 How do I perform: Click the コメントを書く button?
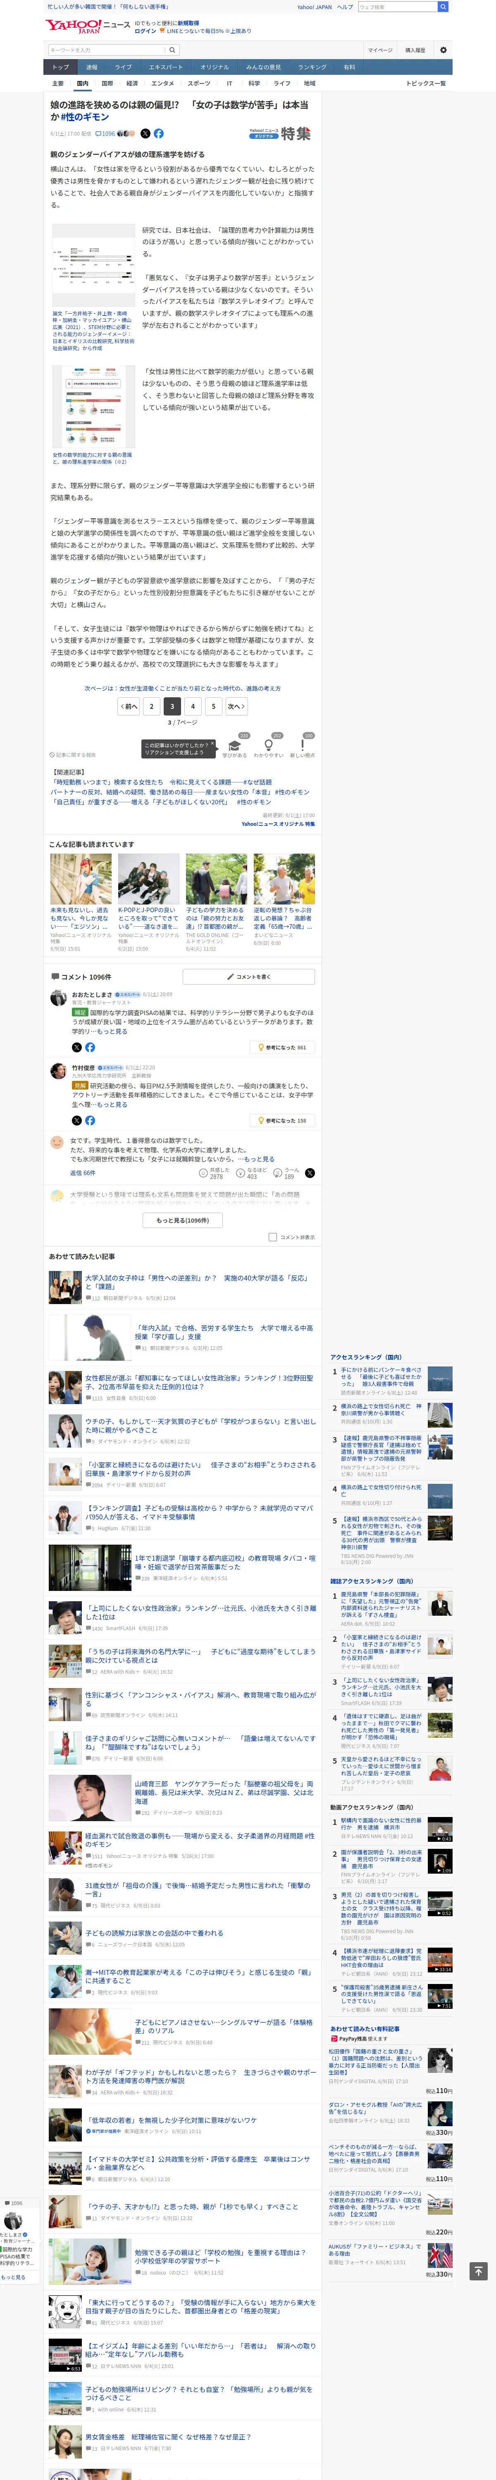(248, 976)
